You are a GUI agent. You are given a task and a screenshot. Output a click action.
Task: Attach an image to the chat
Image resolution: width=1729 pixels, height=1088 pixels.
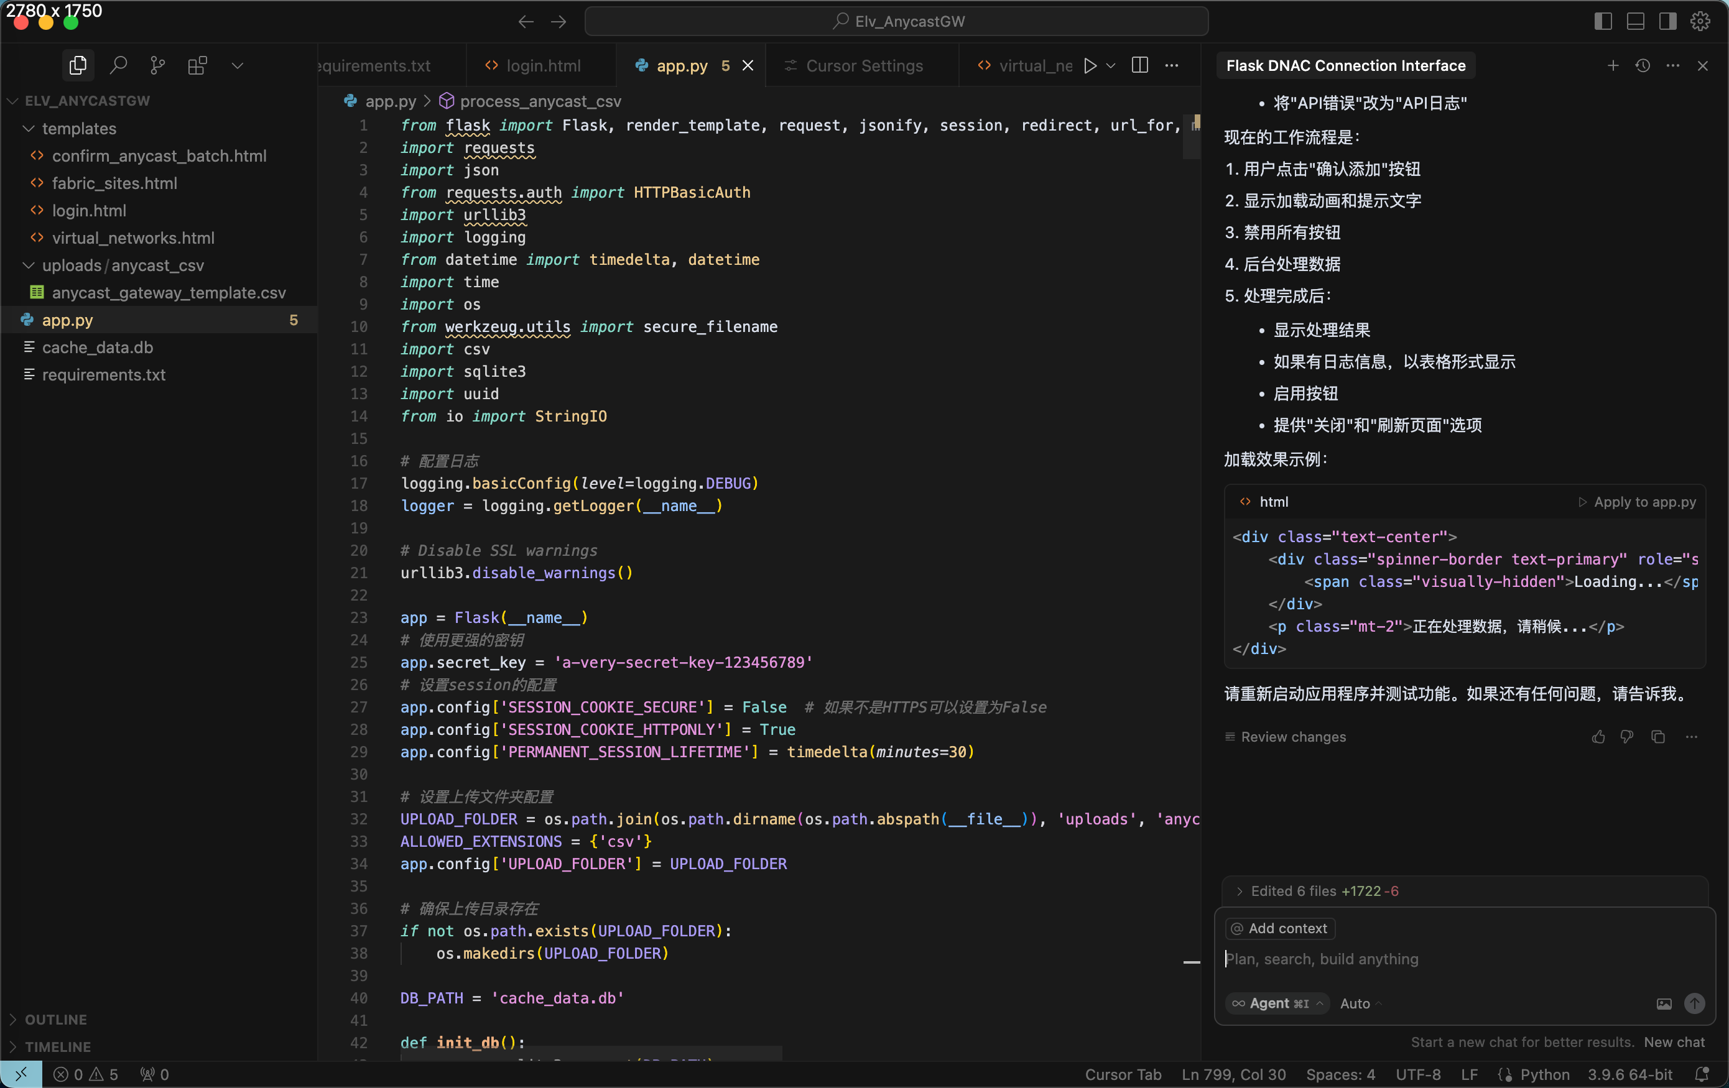[1664, 1003]
